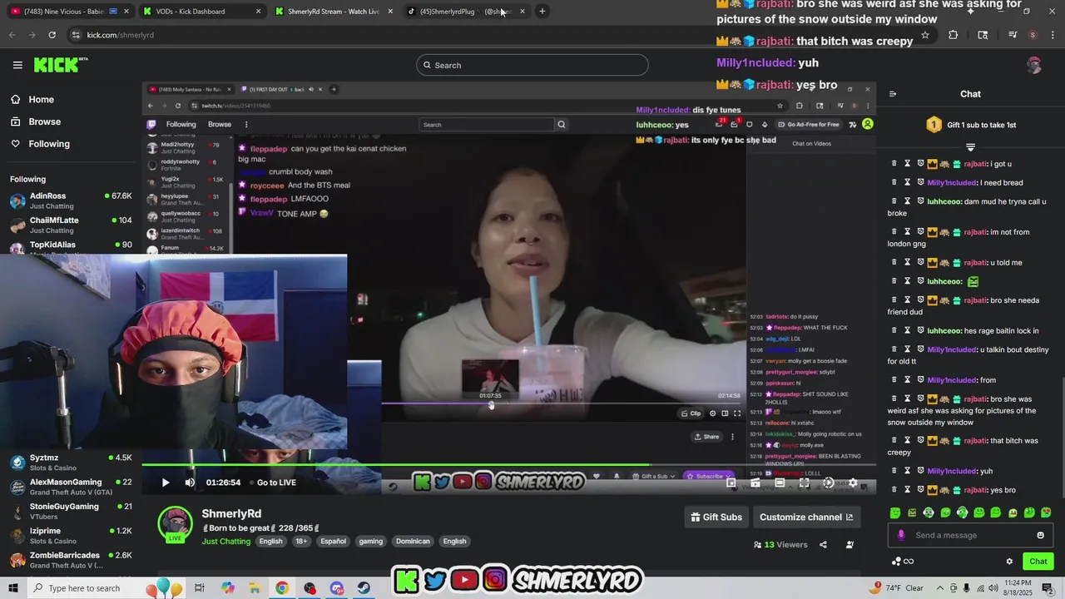Bookmark this page with star
This screenshot has height=599, width=1065.
925,35
